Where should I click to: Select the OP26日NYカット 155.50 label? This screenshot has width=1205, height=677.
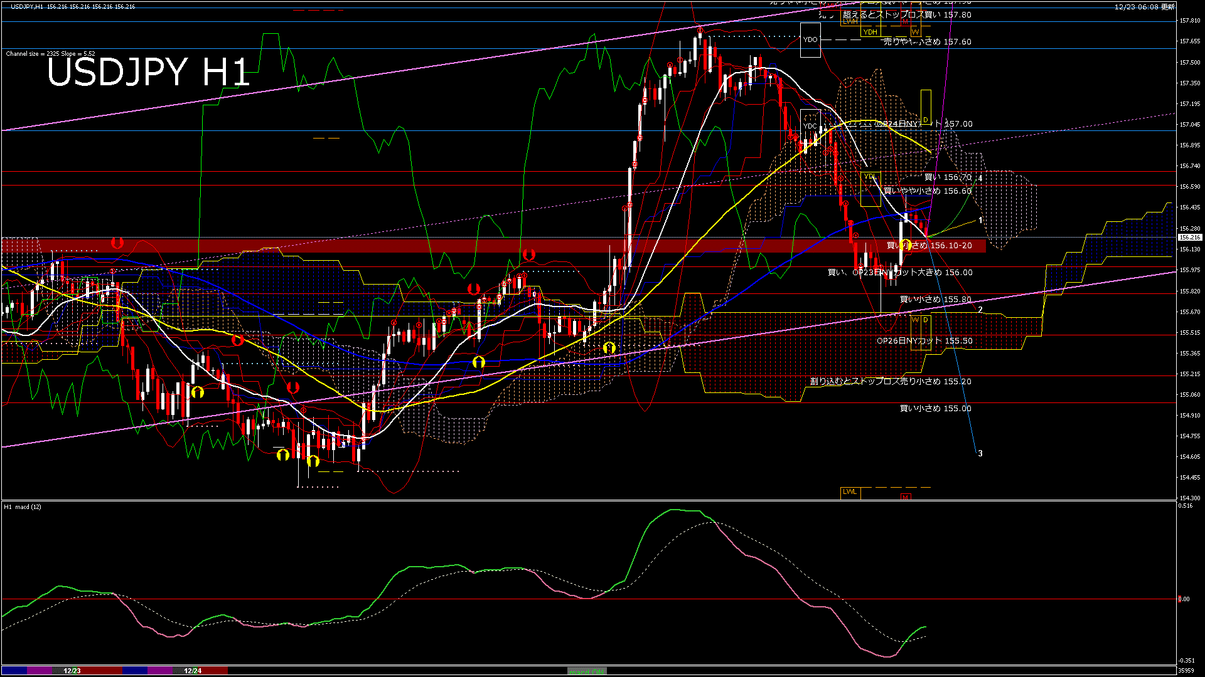coord(924,341)
